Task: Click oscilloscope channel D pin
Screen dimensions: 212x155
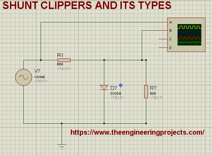Action: pyautogui.click(x=163, y=48)
